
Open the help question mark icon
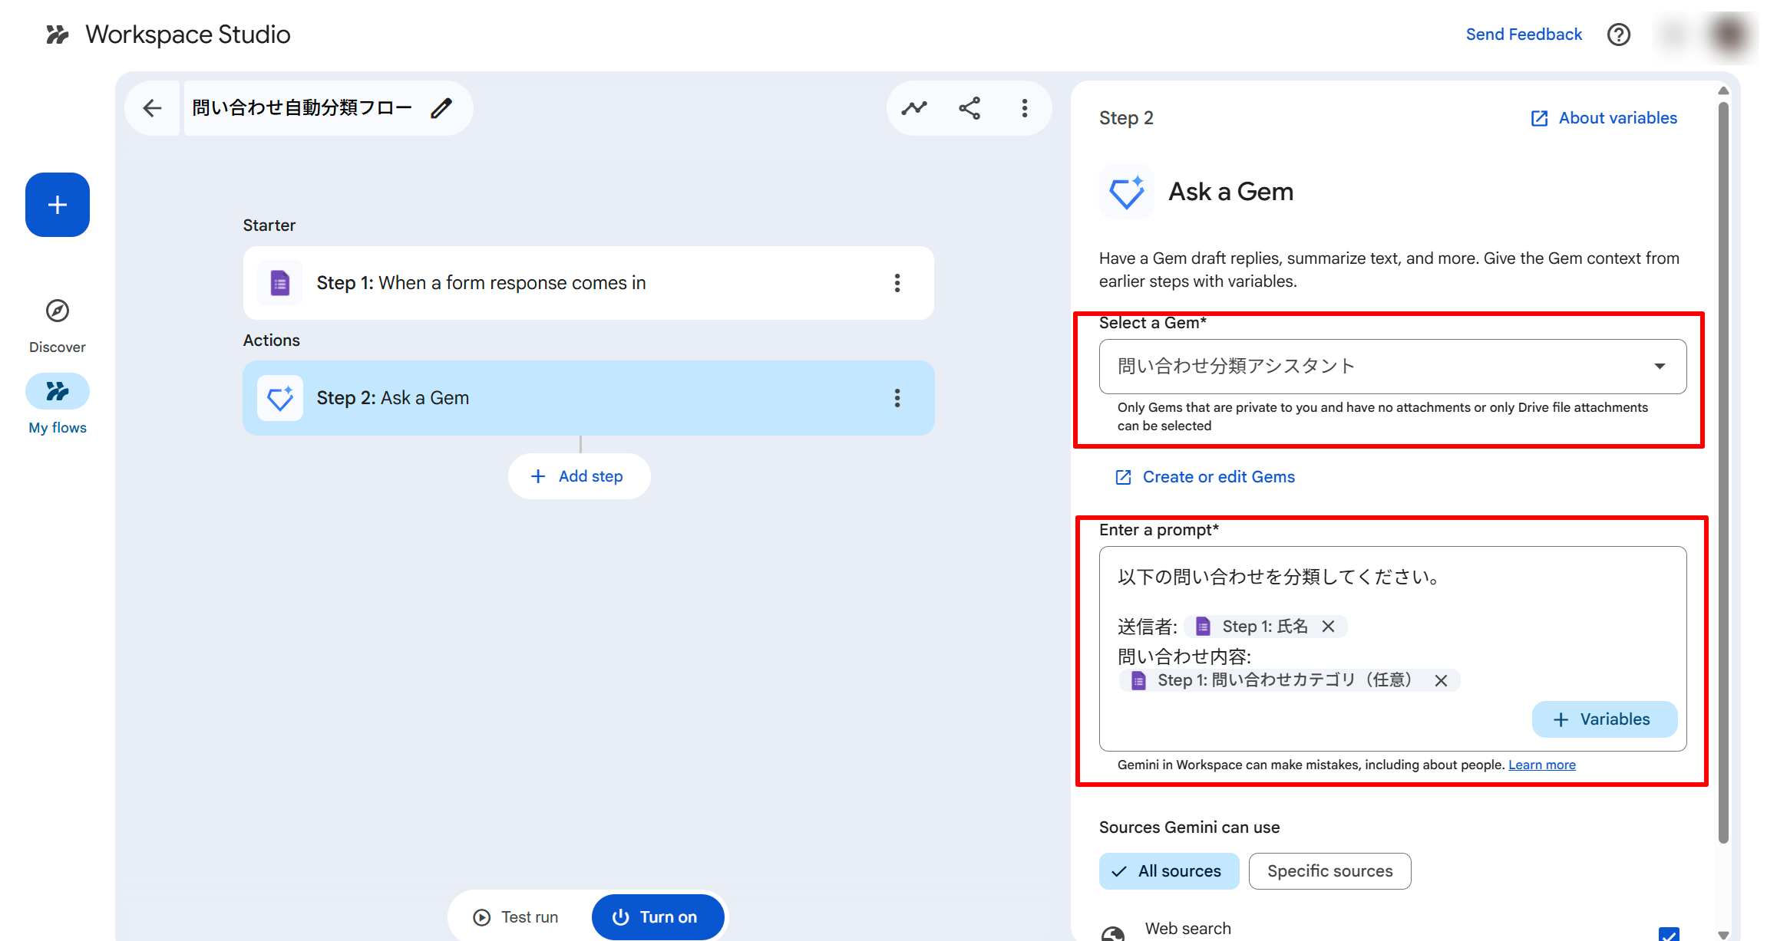pos(1618,35)
